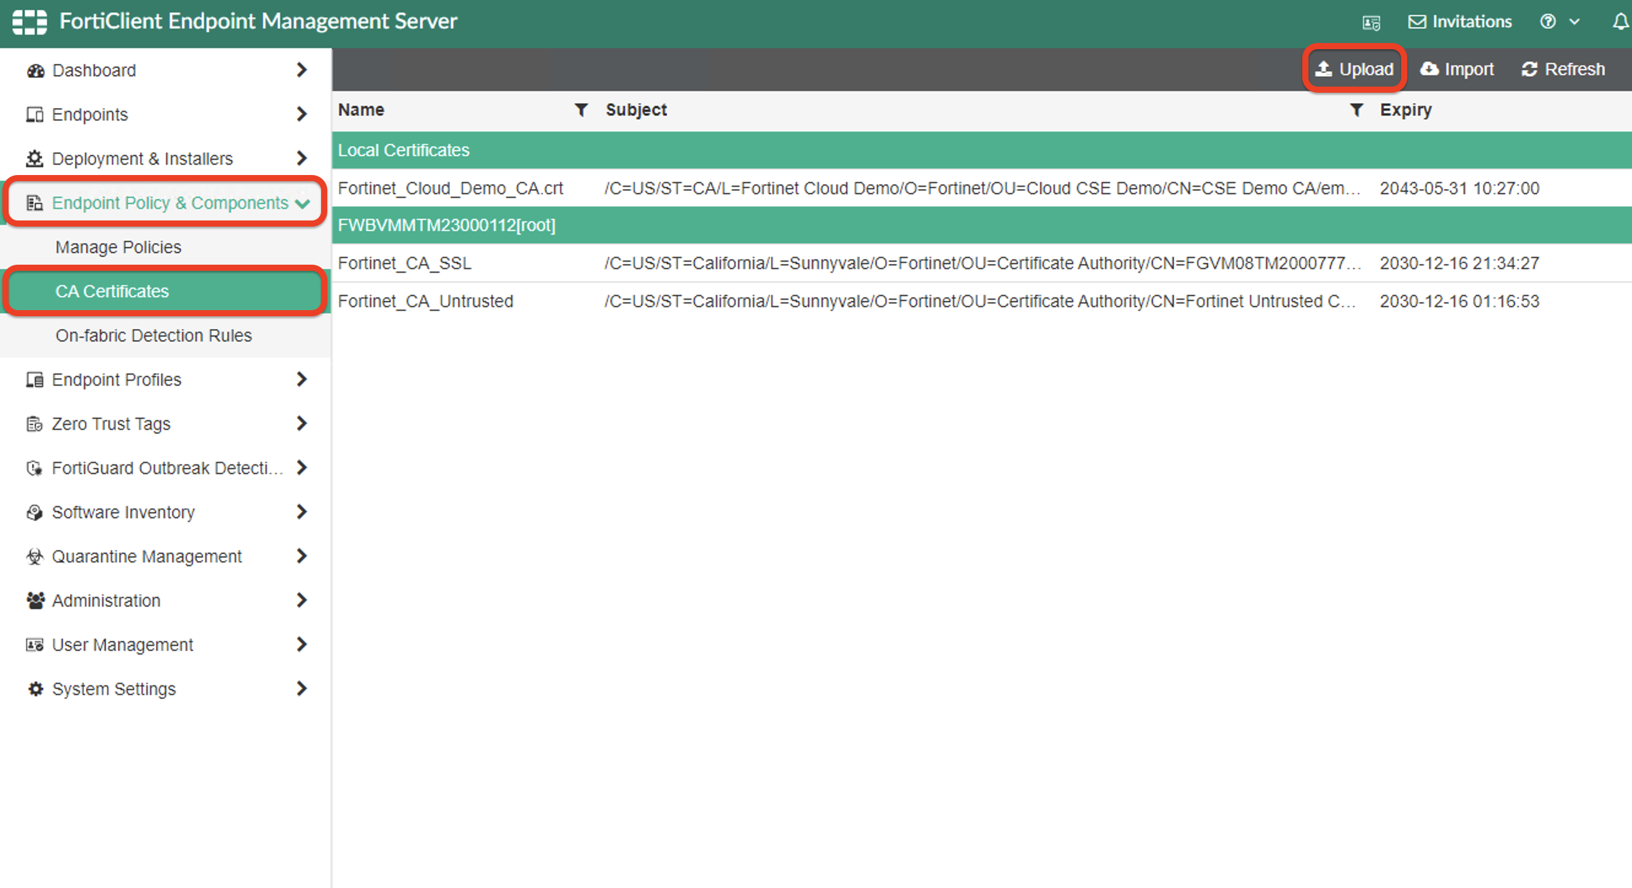Image resolution: width=1632 pixels, height=888 pixels.
Task: Click the User Management ID card icon
Action: [x=35, y=645]
